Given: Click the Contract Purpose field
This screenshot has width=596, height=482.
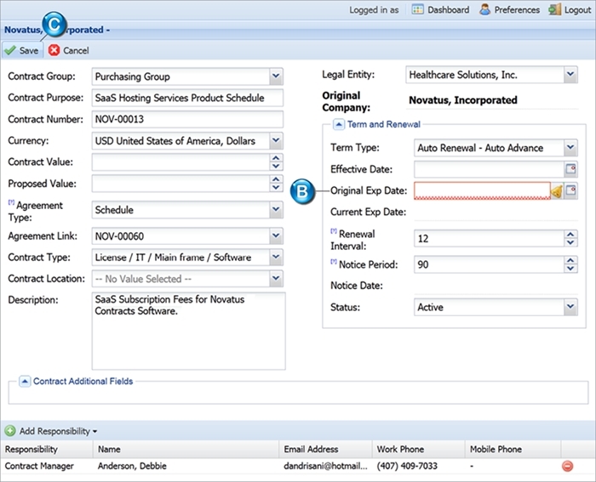Looking at the screenshot, I should pos(187,98).
